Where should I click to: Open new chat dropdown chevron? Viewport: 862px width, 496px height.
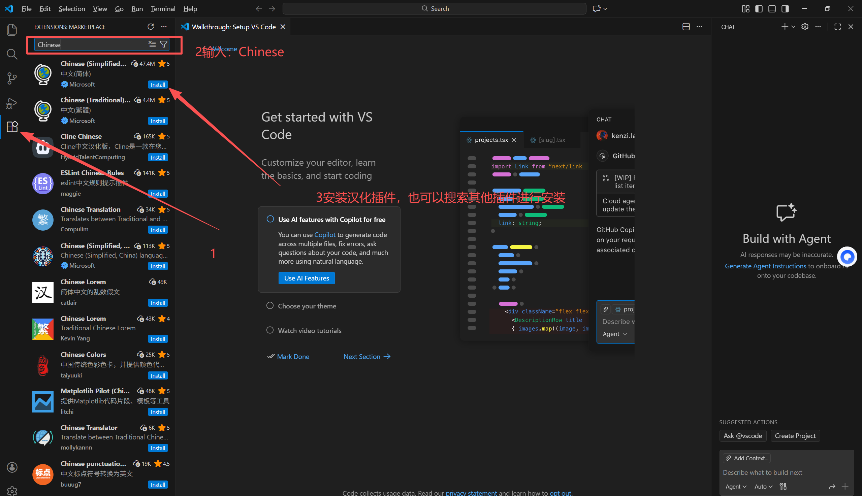click(x=793, y=27)
